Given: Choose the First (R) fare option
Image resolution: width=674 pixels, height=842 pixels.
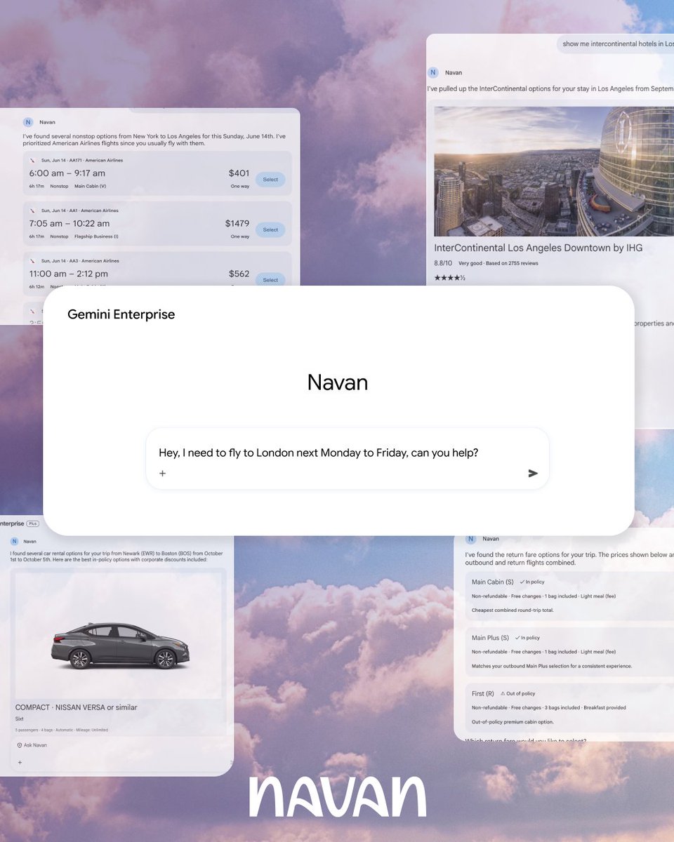Looking at the screenshot, I should coord(571,707).
